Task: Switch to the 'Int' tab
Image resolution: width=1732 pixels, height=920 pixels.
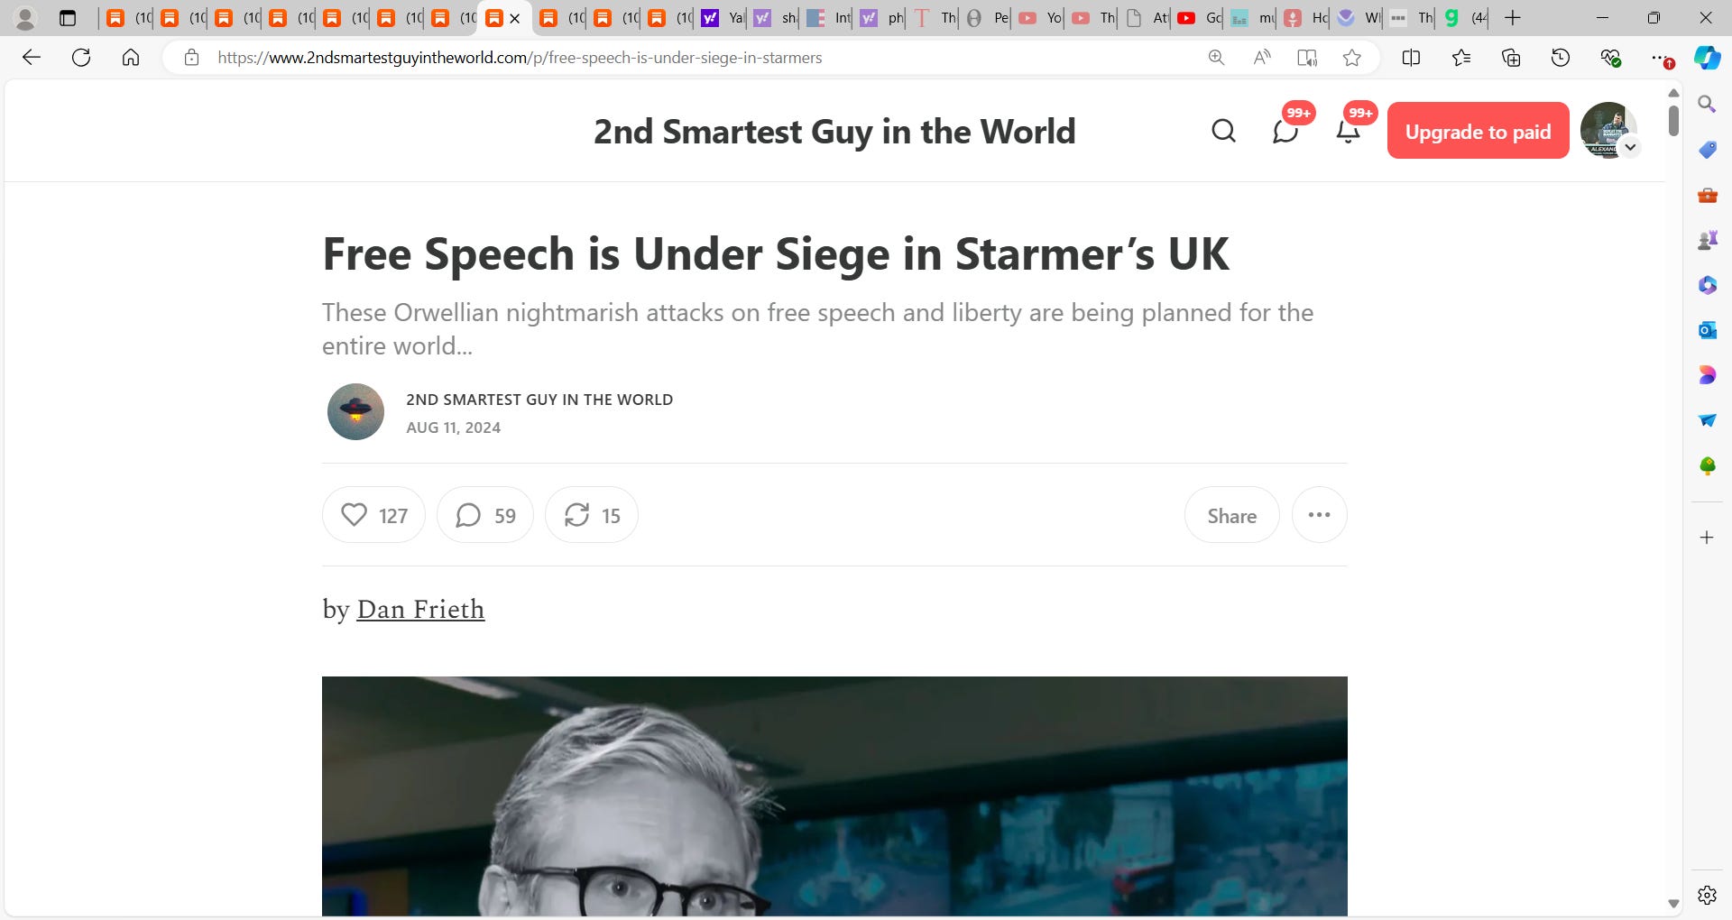Action: coord(829,18)
